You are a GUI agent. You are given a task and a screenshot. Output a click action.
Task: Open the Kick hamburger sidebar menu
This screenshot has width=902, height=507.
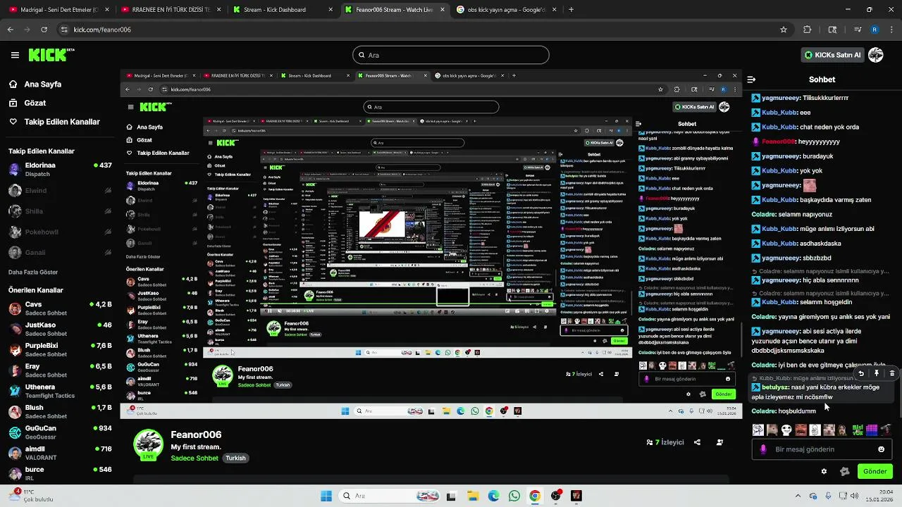[x=15, y=55]
